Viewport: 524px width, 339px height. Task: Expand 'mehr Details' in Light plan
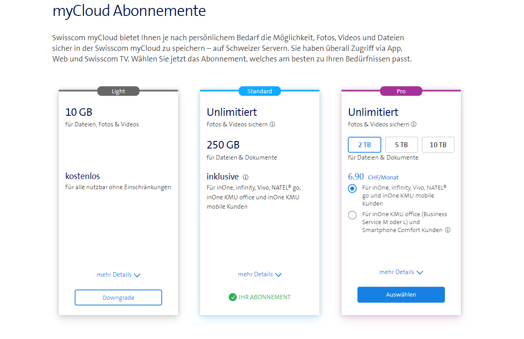click(x=118, y=275)
